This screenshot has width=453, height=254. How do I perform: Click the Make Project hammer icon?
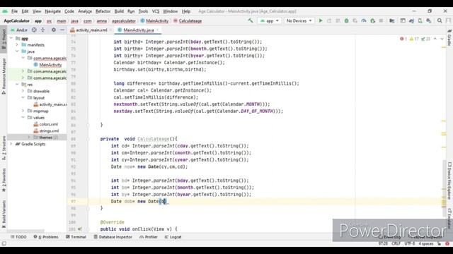[251, 20]
